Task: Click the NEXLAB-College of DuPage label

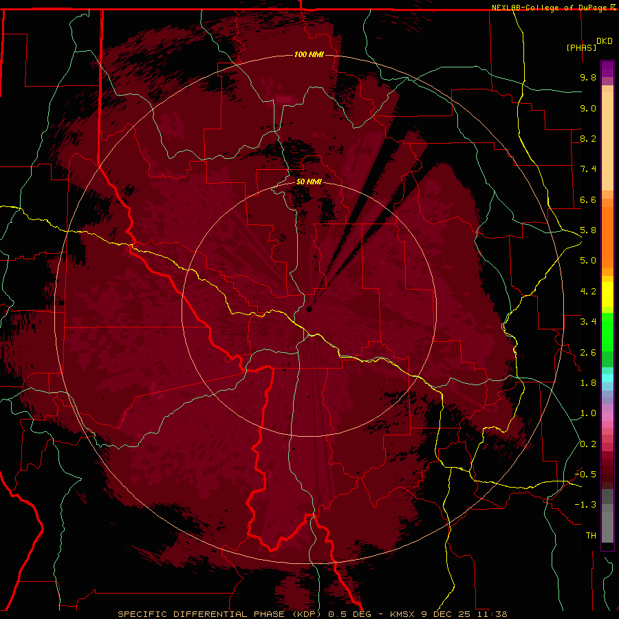Action: 550,8
